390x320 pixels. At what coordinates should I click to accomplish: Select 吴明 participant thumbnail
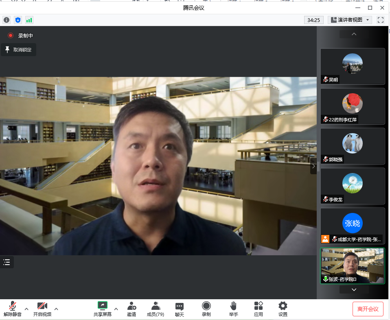coord(353,66)
